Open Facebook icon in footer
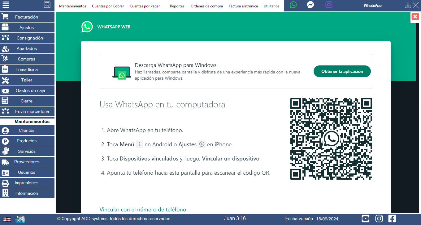 coord(392,219)
